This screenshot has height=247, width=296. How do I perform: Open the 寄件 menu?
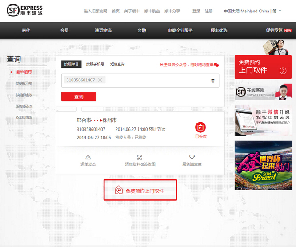click(x=26, y=30)
